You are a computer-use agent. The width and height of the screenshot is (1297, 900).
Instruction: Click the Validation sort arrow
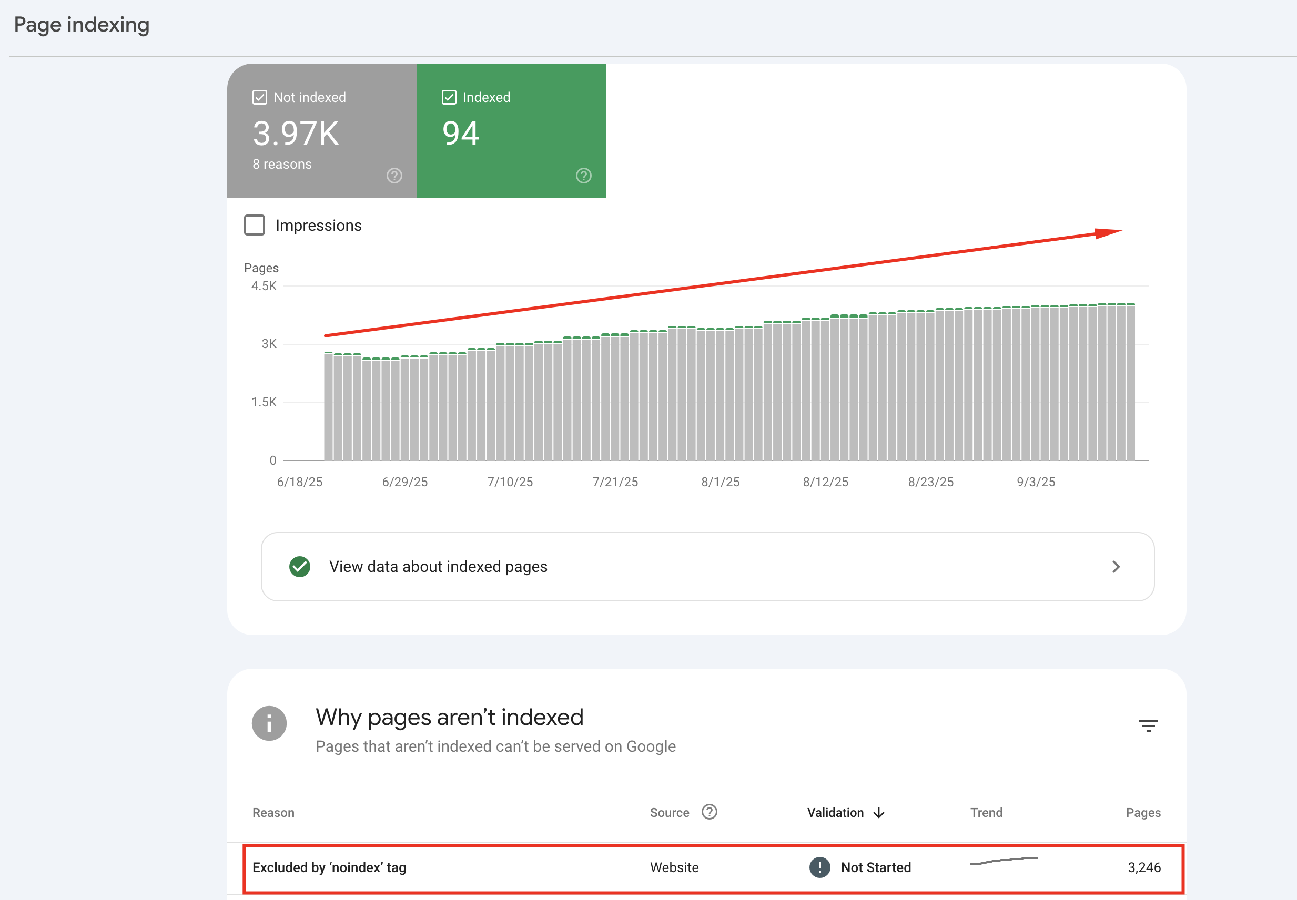click(x=878, y=813)
